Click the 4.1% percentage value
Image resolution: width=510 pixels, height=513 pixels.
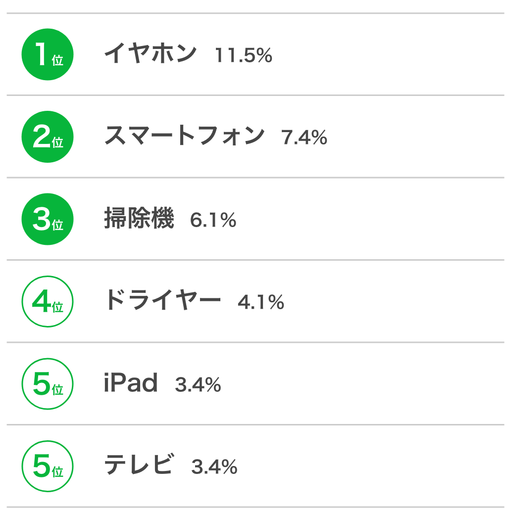coord(261,302)
